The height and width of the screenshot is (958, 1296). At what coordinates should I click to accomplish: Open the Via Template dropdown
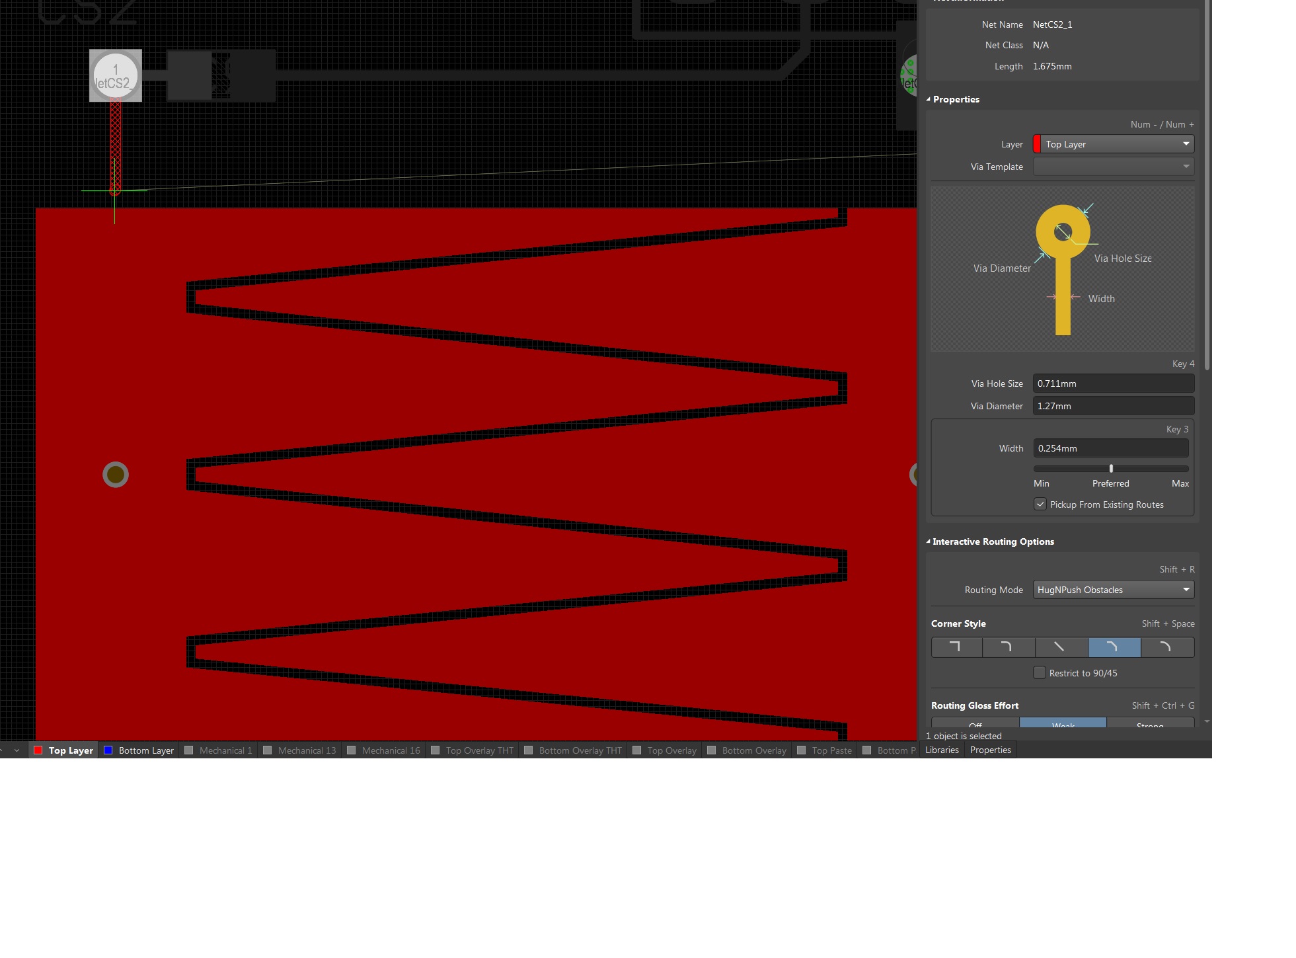click(x=1114, y=167)
